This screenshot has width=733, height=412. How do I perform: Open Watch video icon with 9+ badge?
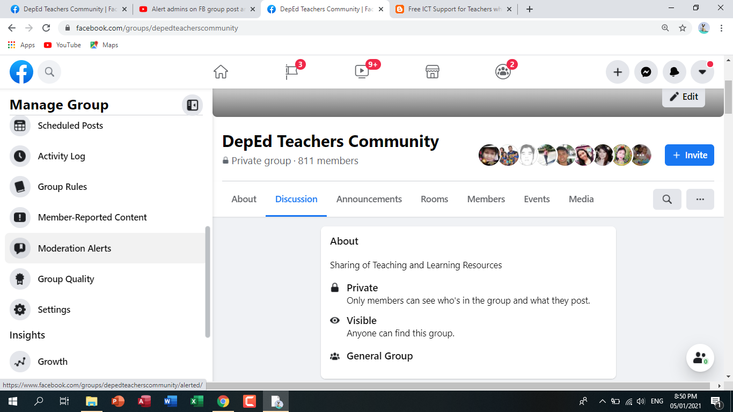[362, 72]
